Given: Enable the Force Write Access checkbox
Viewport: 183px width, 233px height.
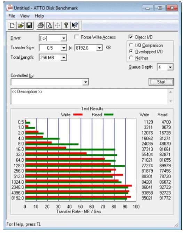Looking at the screenshot, I should tap(77, 37).
